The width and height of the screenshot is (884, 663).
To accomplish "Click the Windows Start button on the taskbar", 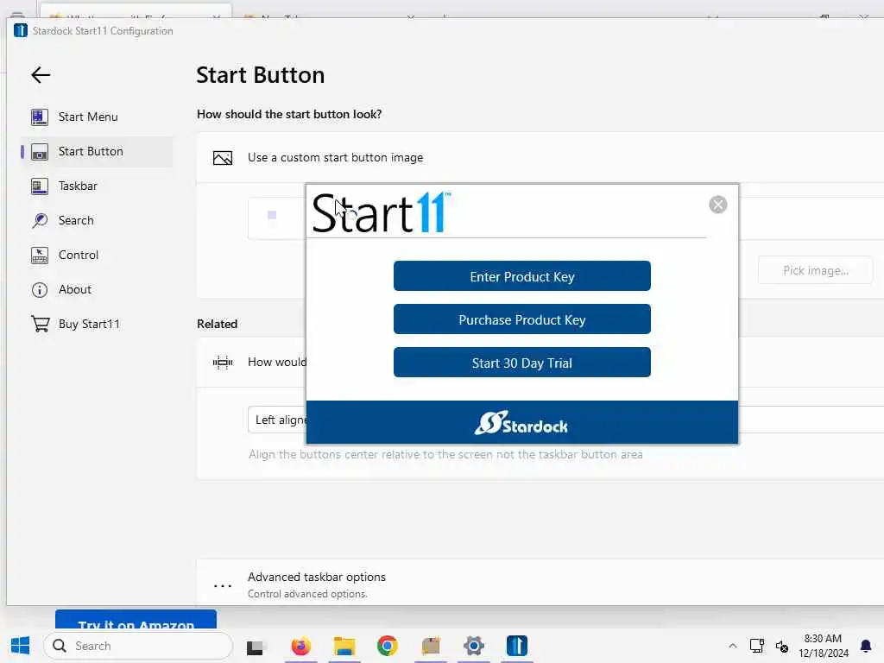I will point(21,646).
